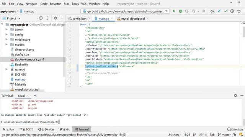Open the Event Log
This screenshot has height=137, width=245.
click(x=235, y=129)
